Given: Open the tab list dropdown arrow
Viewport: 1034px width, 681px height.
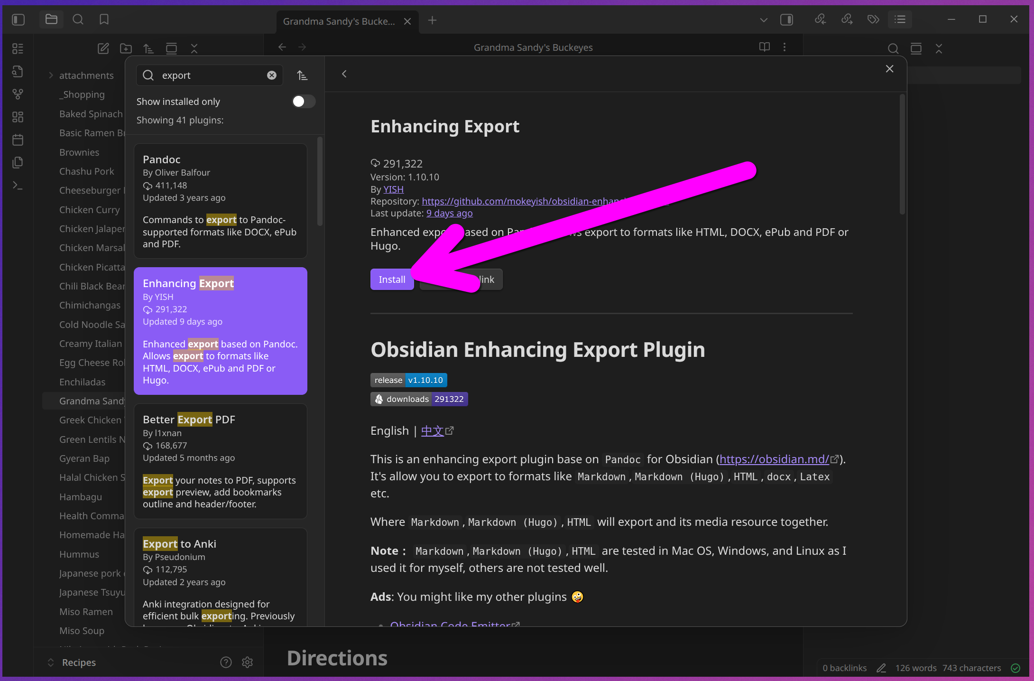Looking at the screenshot, I should click(x=763, y=20).
